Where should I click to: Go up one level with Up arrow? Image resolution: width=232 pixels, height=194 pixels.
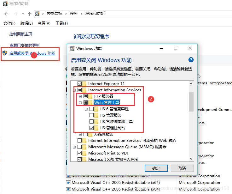pyautogui.click(x=30, y=14)
